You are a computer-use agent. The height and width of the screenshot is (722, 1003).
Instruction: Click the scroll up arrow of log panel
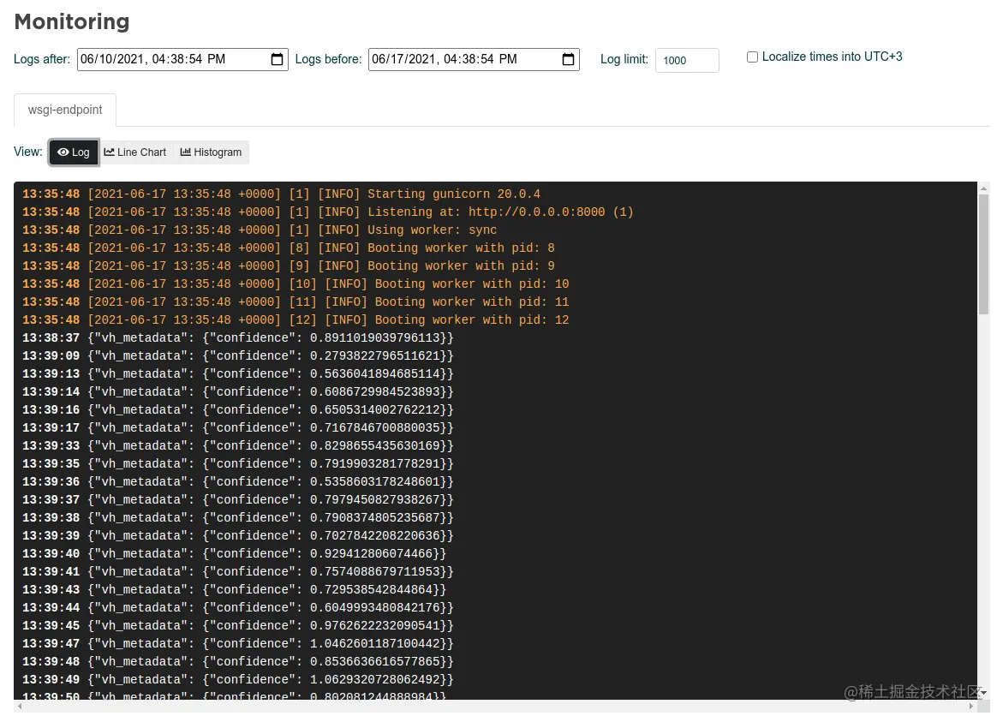point(984,188)
